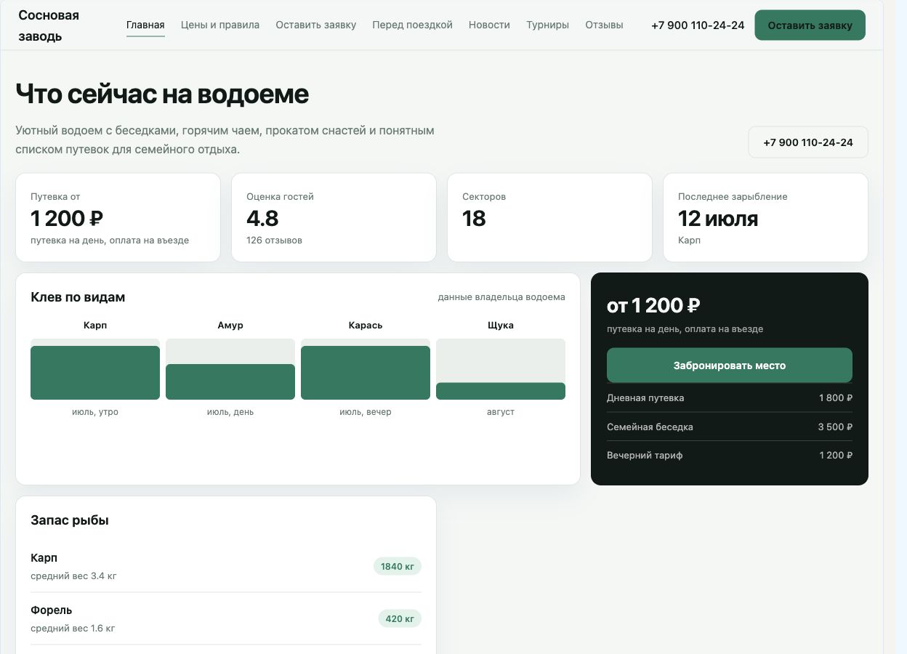Click август label under Щука

tap(501, 412)
